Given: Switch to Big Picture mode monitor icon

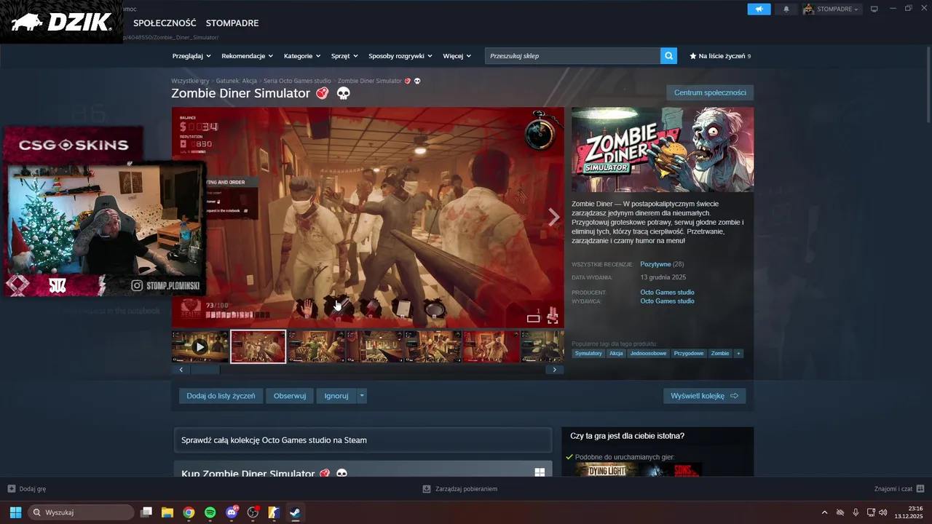Looking at the screenshot, I should point(874,9).
